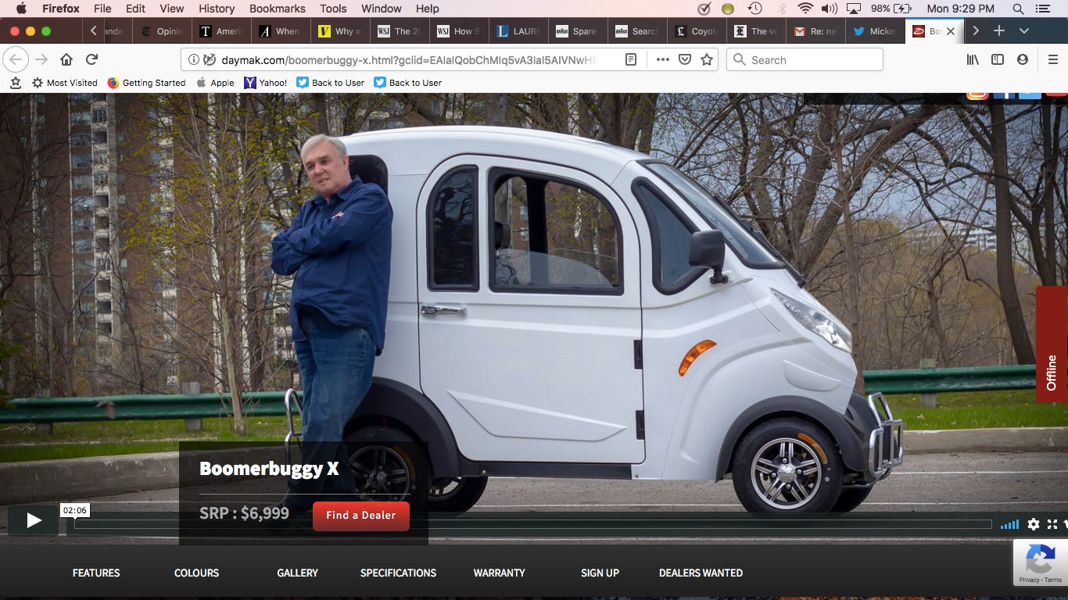1068x600 pixels.
Task: Click the reCAPTCHA badge icon
Action: click(x=1041, y=562)
